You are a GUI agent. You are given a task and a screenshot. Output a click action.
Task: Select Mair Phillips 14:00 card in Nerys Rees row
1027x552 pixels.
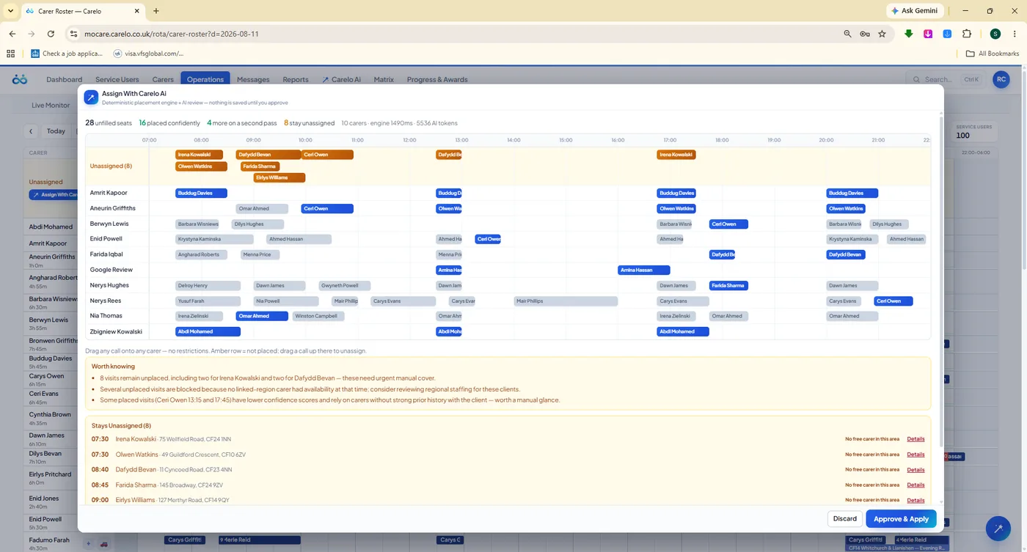pos(566,301)
